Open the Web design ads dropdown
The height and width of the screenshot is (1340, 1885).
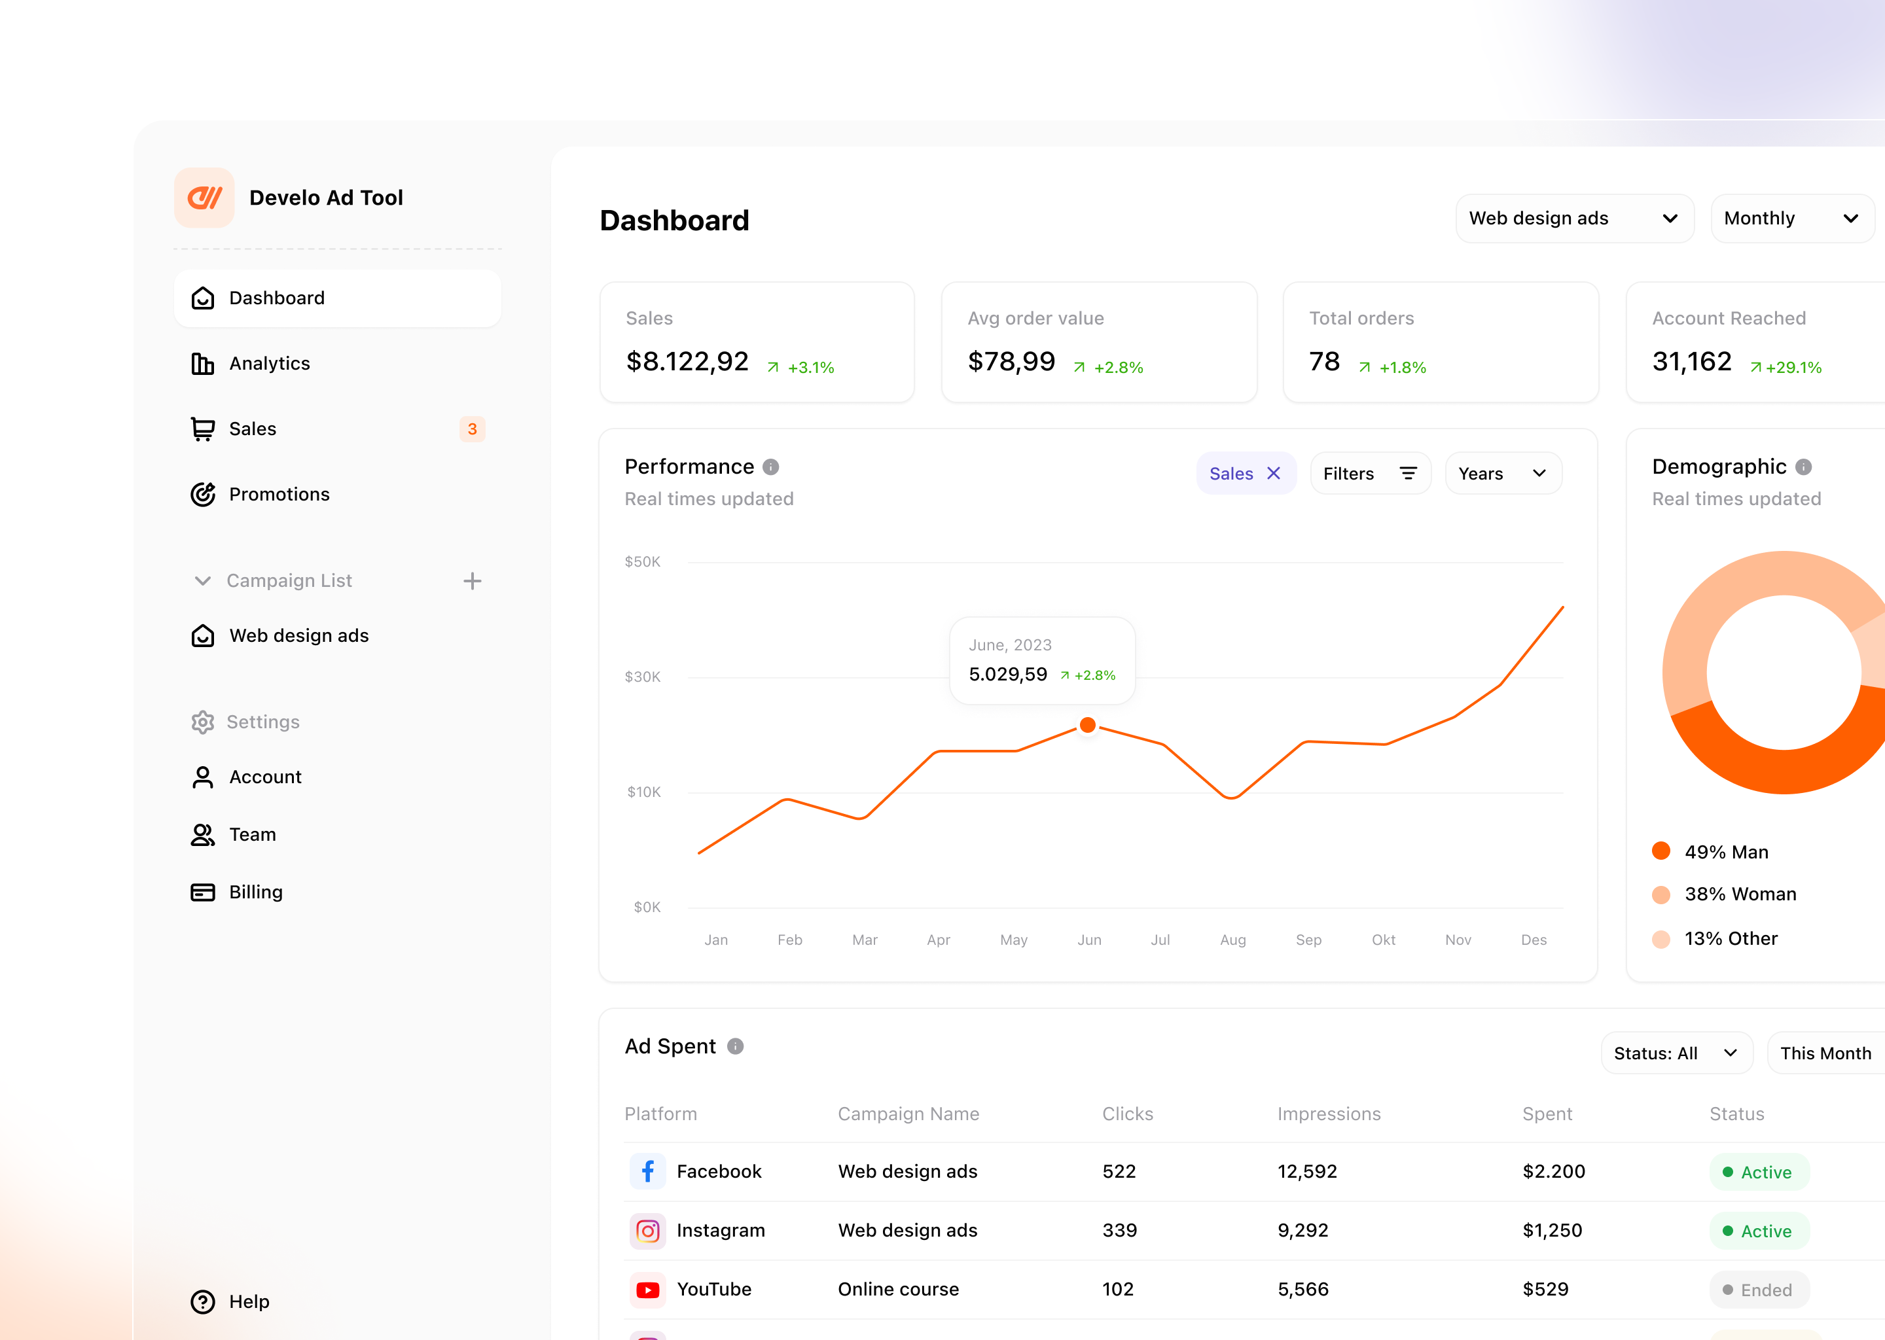1575,219
